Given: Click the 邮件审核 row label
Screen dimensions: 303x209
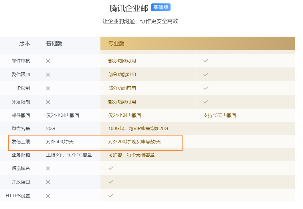Looking at the screenshot, I should 21,61.
